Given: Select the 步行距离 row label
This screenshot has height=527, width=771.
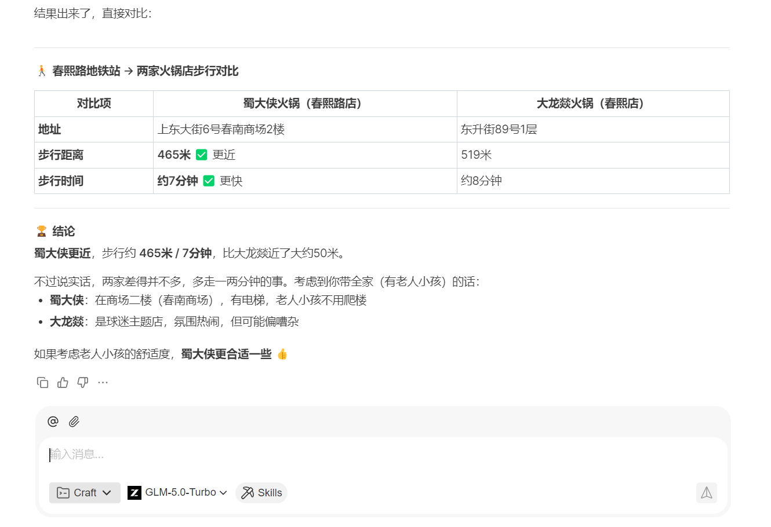Looking at the screenshot, I should pos(94,155).
